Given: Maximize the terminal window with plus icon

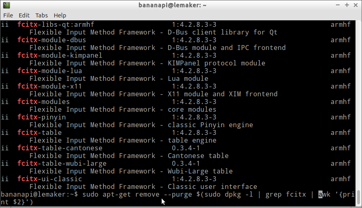Looking at the screenshot, I should pos(347,5).
